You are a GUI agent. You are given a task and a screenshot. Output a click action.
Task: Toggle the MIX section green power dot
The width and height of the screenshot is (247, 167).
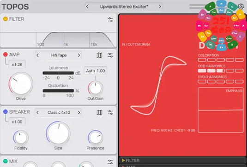6,161
